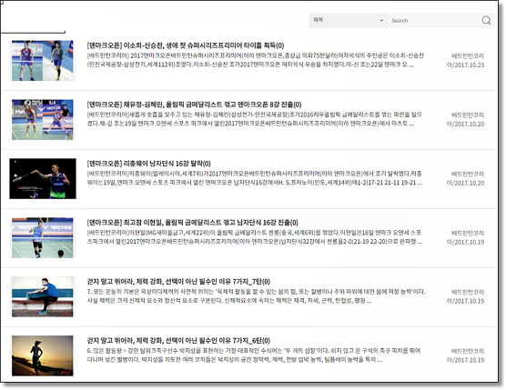Click excerpt text of 리총웨이 article
The image size is (506, 390).
tap(255, 178)
